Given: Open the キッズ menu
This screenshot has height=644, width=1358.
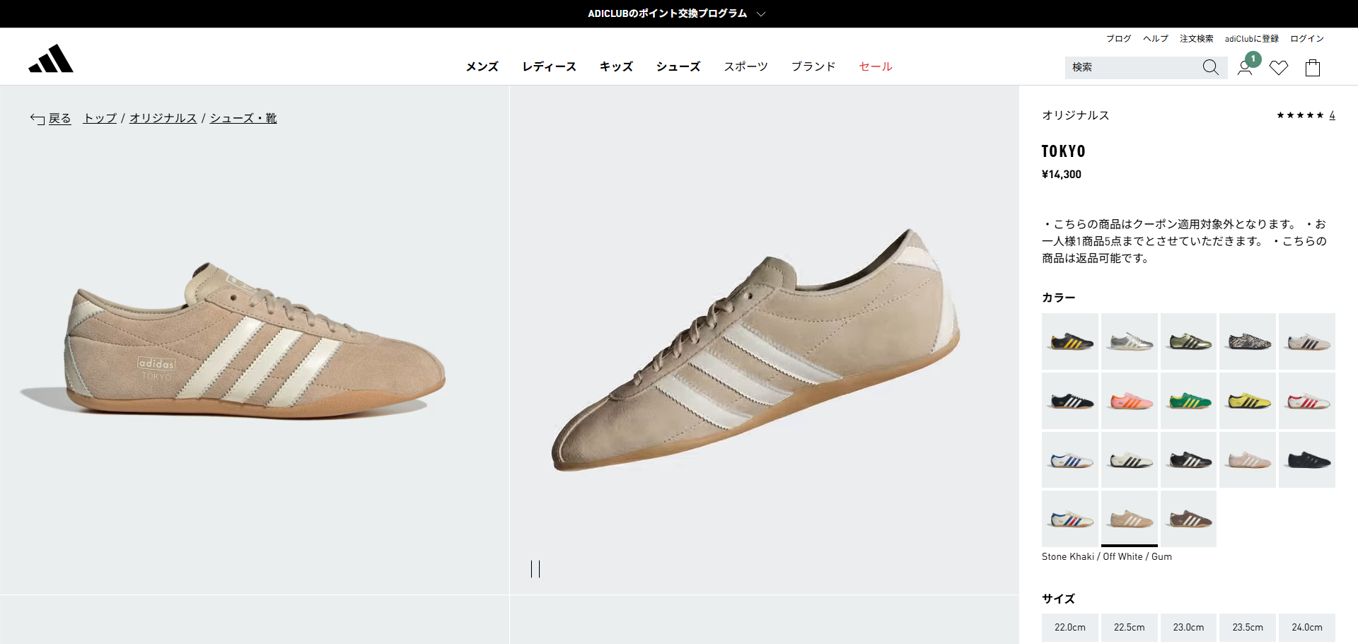Looking at the screenshot, I should pyautogui.click(x=617, y=66).
